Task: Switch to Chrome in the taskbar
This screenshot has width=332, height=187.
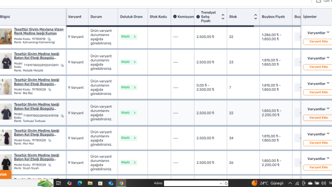Action: pos(121,183)
